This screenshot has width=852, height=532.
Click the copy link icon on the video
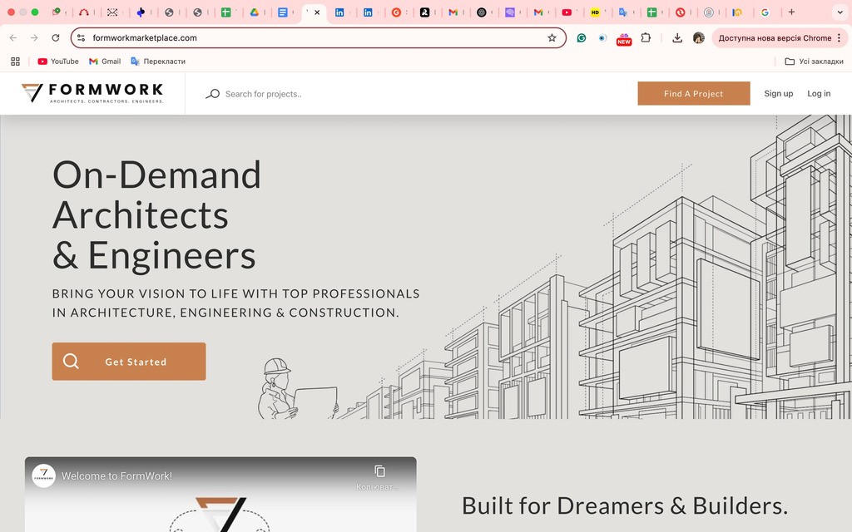pos(379,471)
